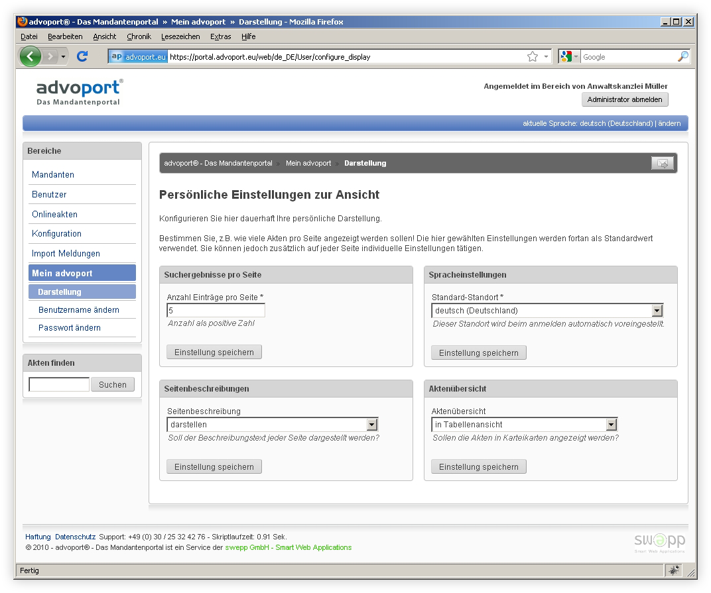Open Konfiguration in the sidebar
This screenshot has height=593, width=711.
coord(56,234)
